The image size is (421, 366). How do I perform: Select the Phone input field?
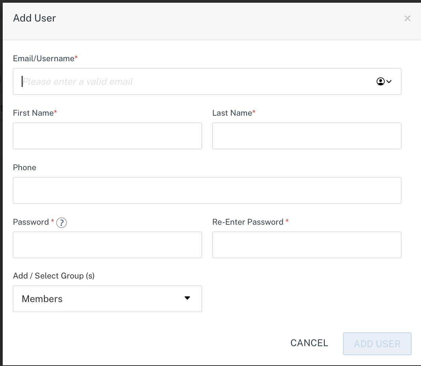click(207, 190)
